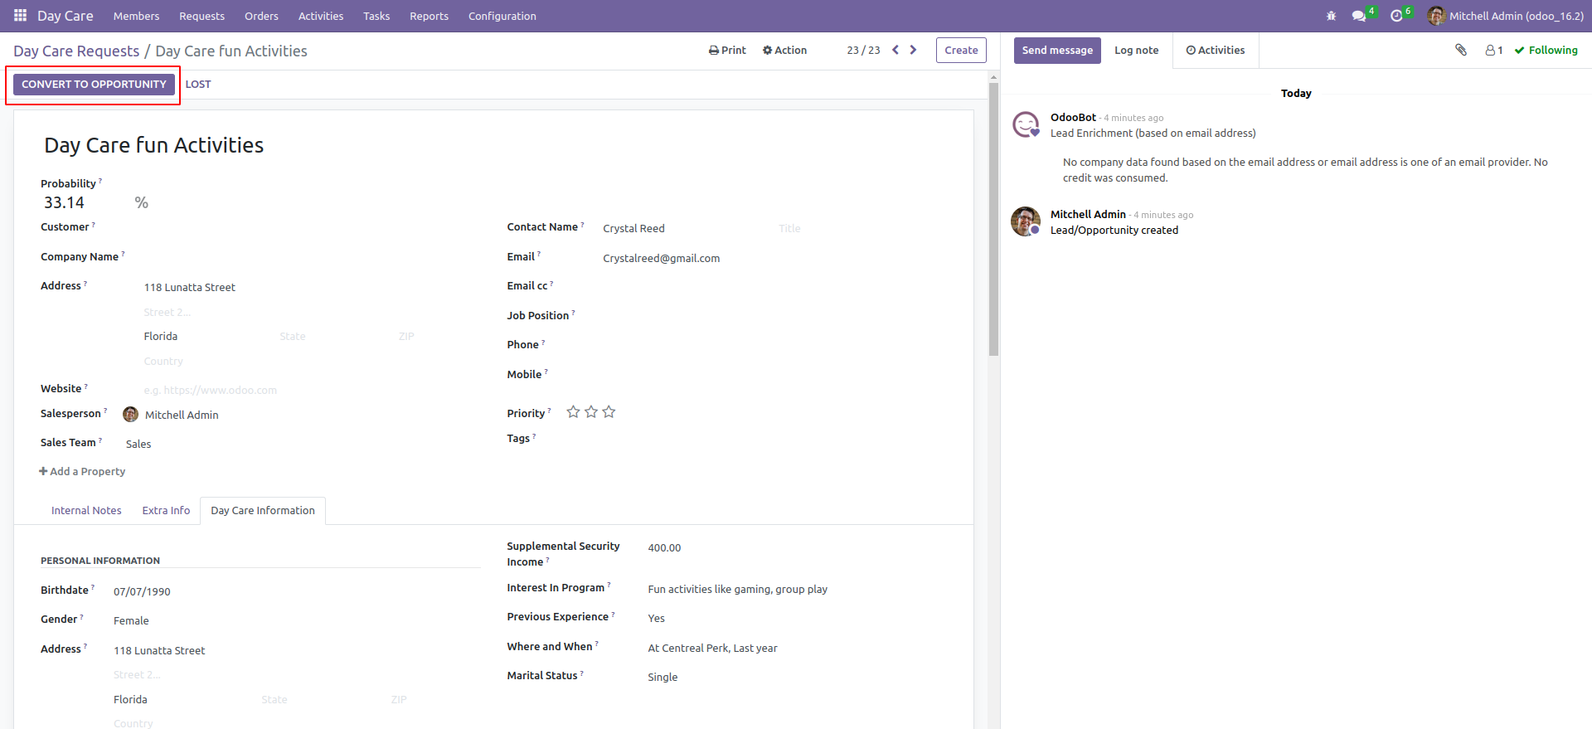Image resolution: width=1592 pixels, height=729 pixels.
Task: Click record pager 23 / 23
Action: pos(863,50)
